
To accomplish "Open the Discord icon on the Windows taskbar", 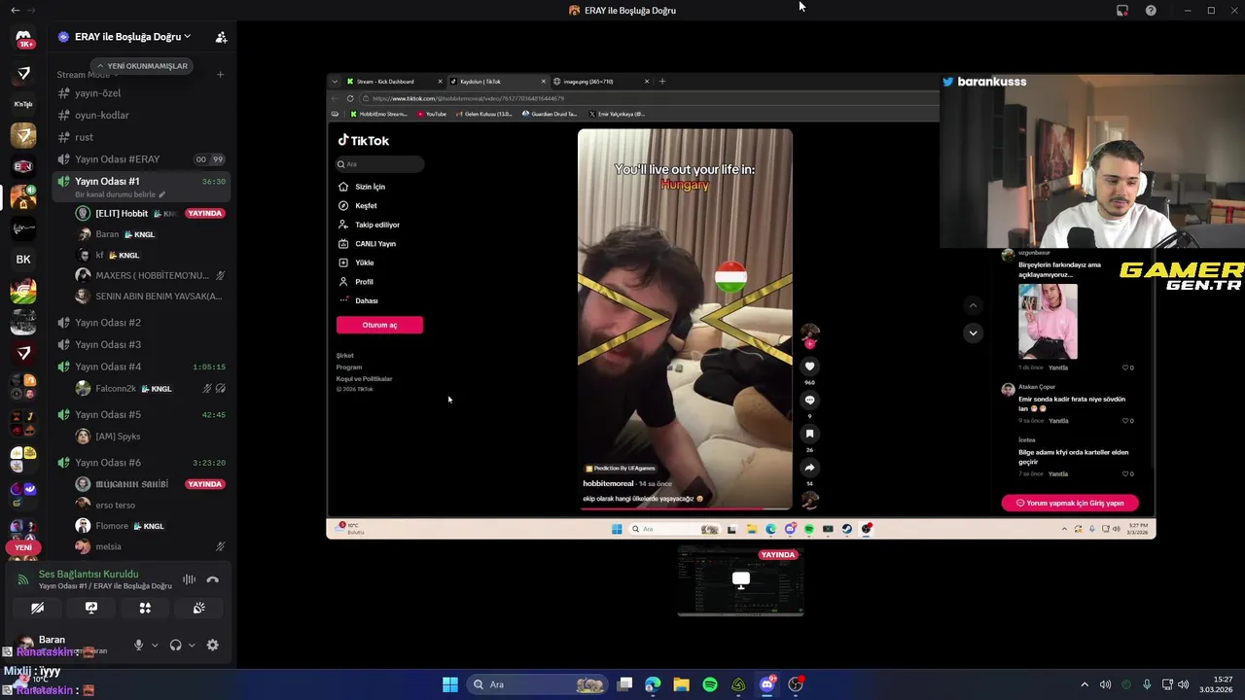I will point(767,684).
